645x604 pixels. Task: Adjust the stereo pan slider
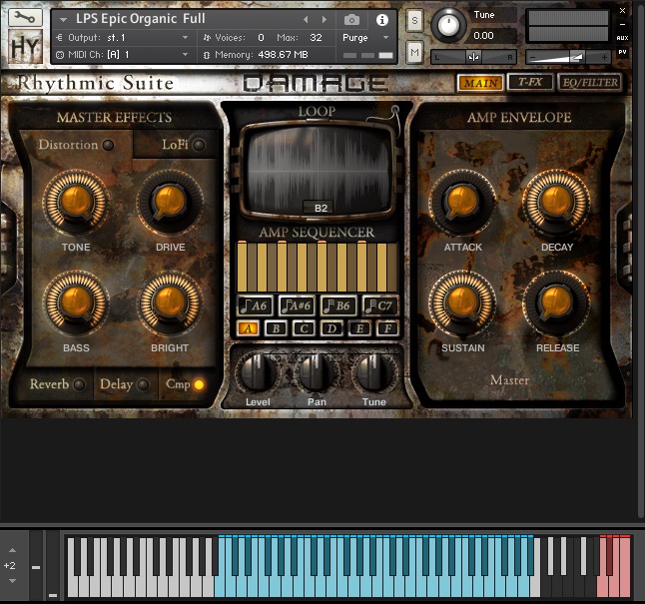[473, 57]
